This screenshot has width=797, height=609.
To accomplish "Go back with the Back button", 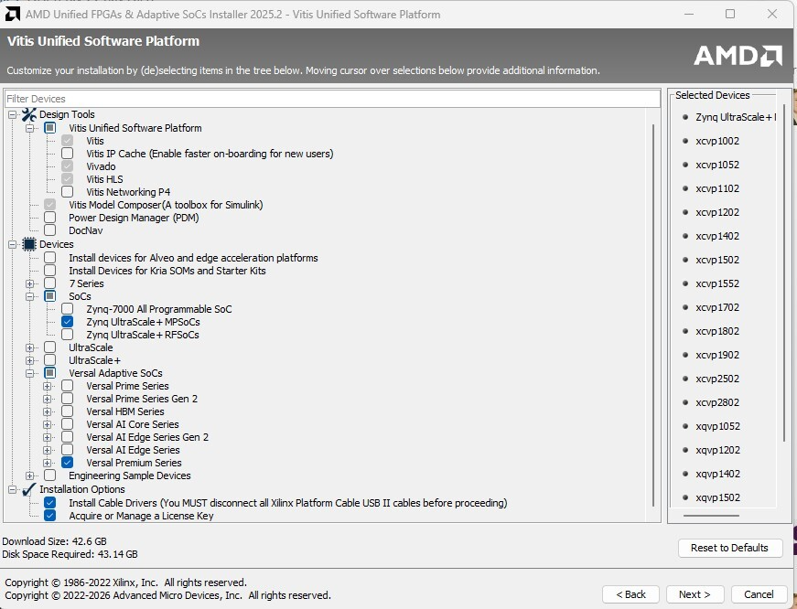I will tap(630, 594).
